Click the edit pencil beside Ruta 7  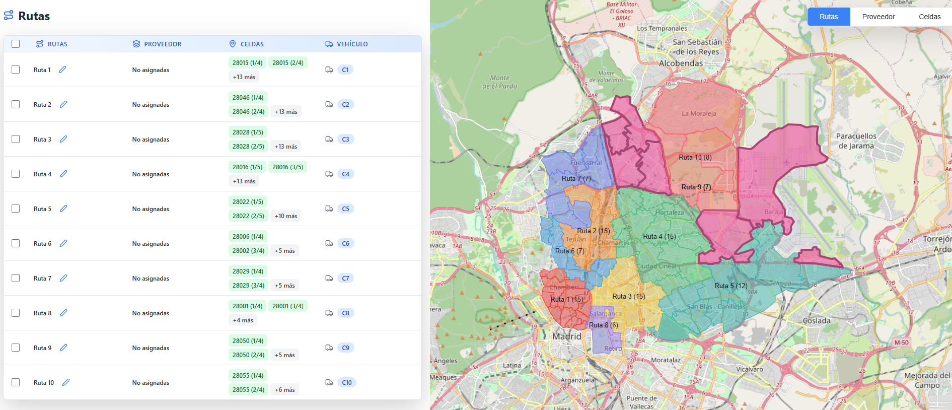click(63, 278)
